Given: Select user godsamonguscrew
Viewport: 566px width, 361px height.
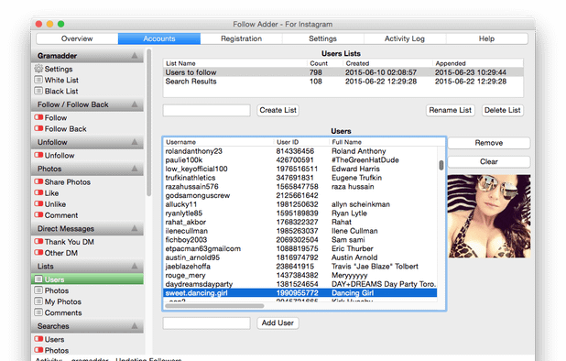Looking at the screenshot, I should coord(300,195).
